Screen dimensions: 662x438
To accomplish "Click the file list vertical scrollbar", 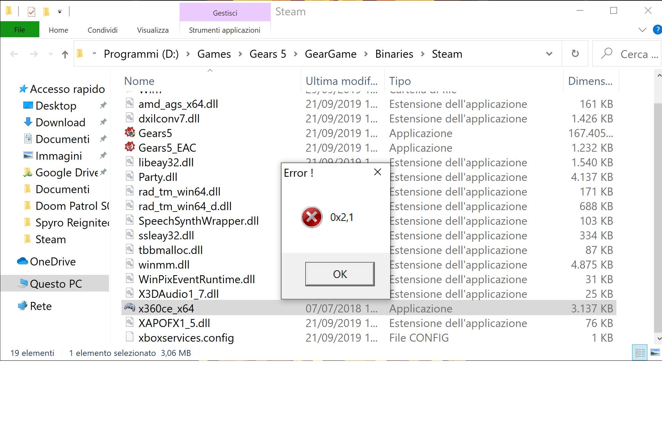I will tap(658, 217).
